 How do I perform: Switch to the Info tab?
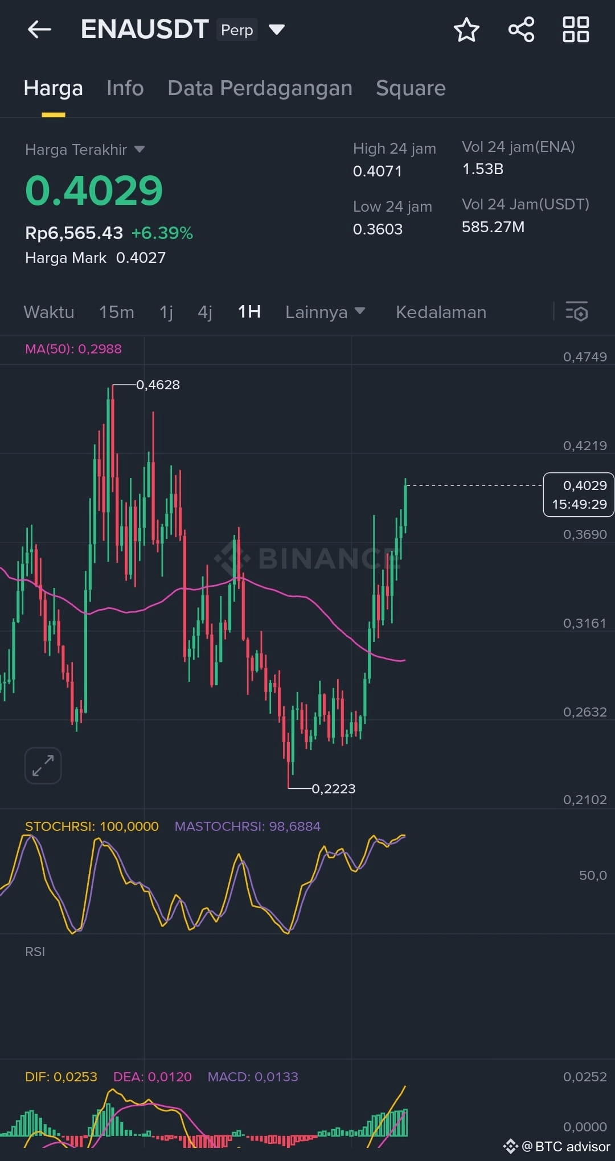(x=125, y=88)
